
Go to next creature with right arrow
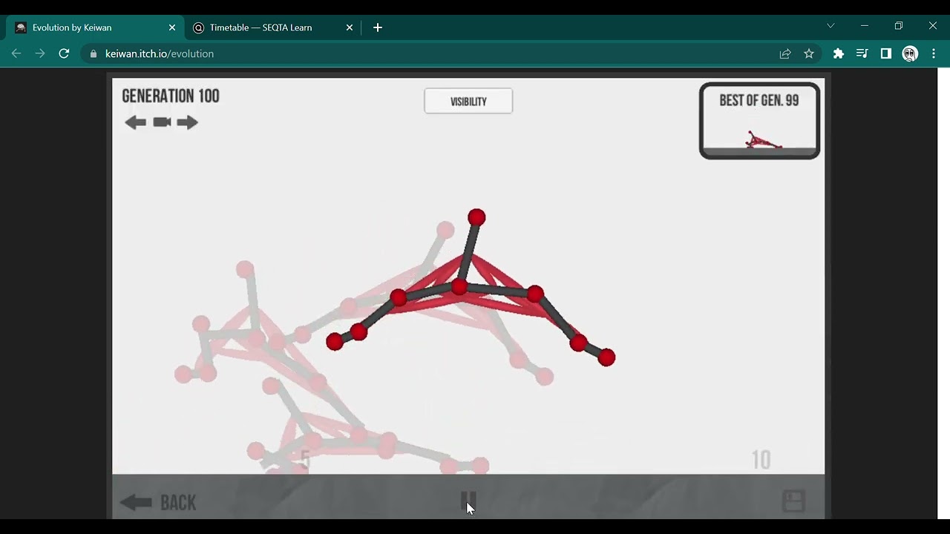tap(188, 122)
